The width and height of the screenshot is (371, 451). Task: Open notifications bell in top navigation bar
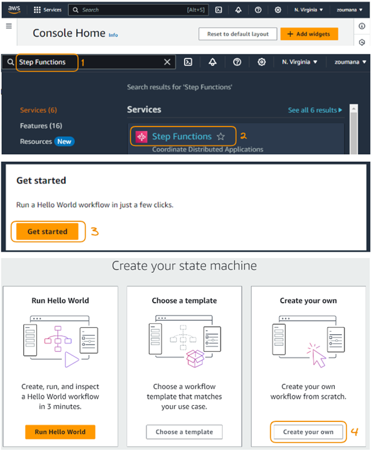tap(239, 10)
